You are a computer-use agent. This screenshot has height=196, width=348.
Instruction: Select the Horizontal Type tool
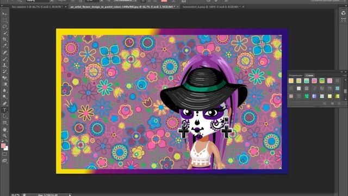(4, 110)
